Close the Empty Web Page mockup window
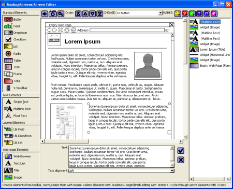Viewport: 233px width, 189px height. [172, 25]
